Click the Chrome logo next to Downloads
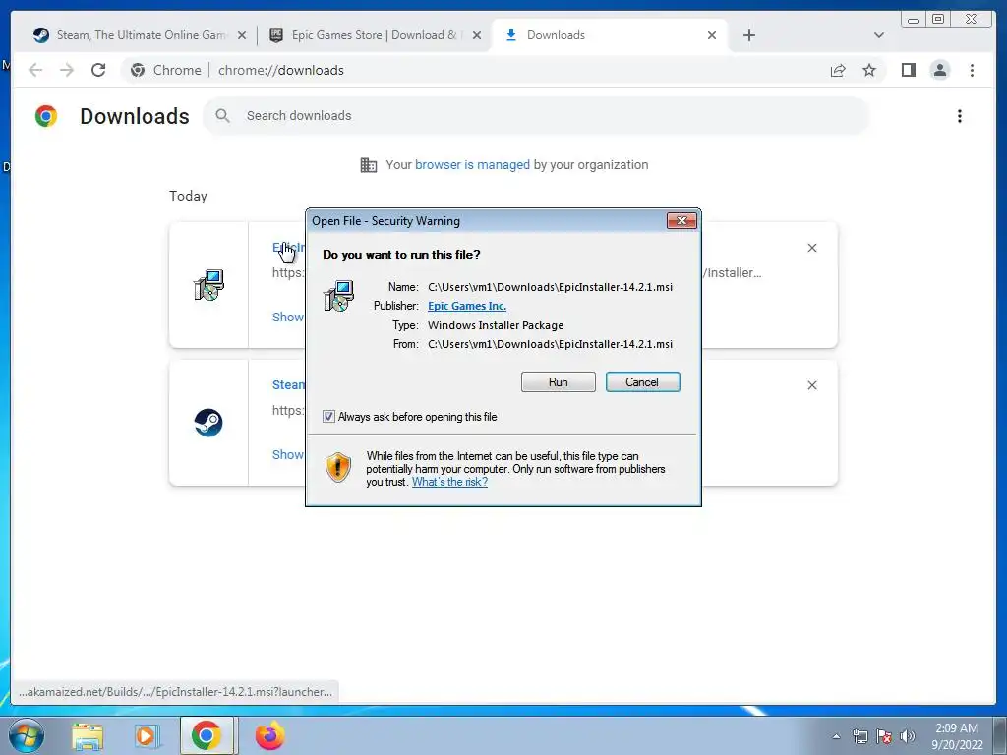 click(46, 116)
